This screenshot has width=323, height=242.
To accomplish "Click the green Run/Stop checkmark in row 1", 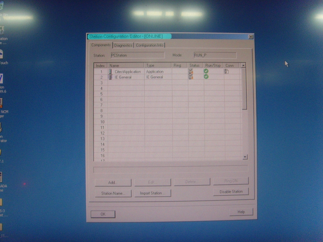I will tap(206, 71).
